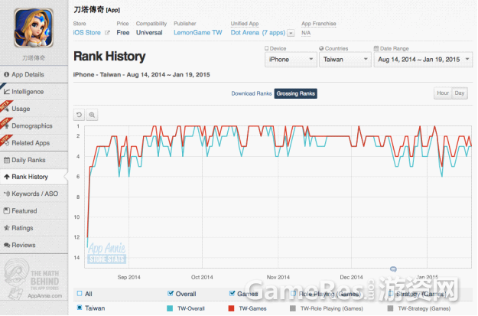Open external link icon beside iOS Store
This screenshot has width=478, height=316.
107,33
